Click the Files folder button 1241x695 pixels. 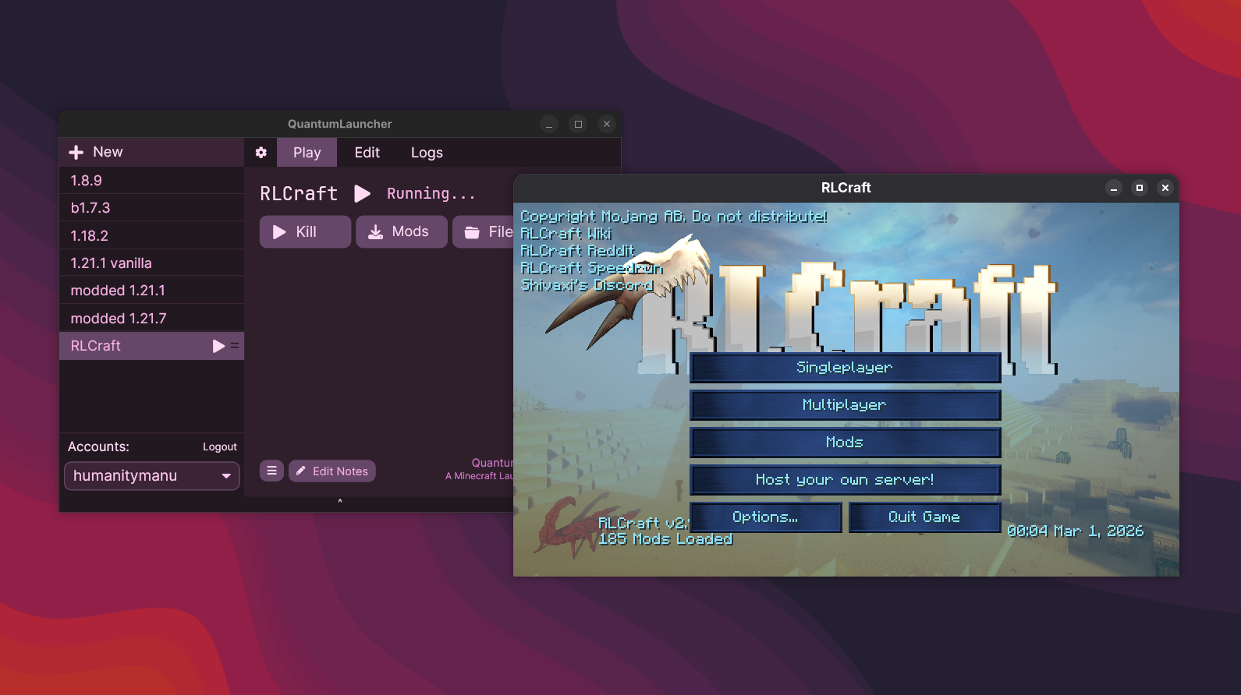click(484, 232)
